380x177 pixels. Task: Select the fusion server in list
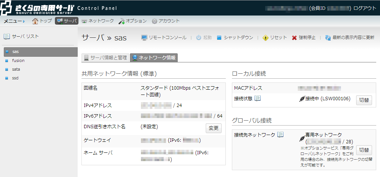18,61
